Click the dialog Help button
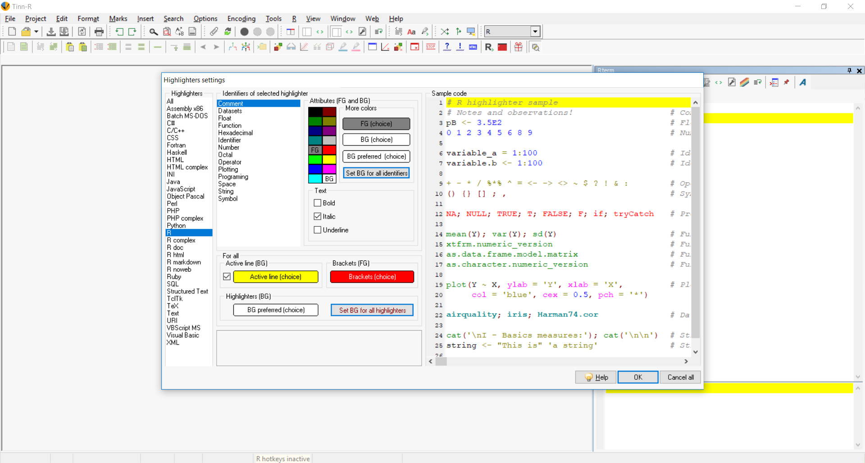 pos(596,377)
